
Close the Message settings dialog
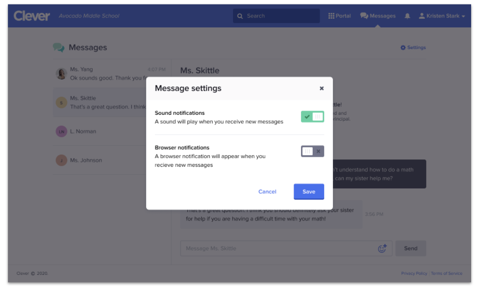point(322,88)
